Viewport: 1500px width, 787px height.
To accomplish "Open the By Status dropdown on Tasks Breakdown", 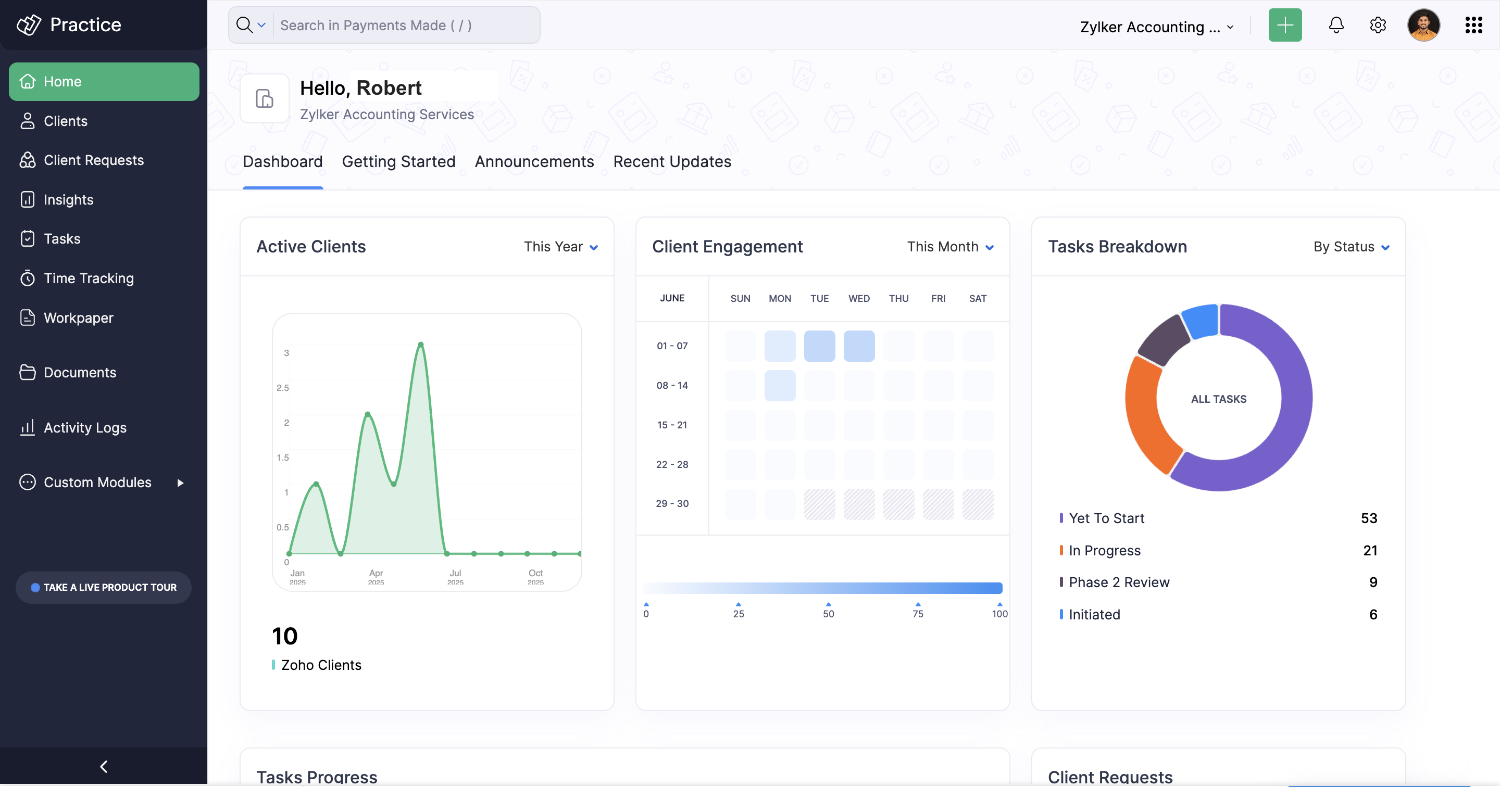I will coord(1351,246).
